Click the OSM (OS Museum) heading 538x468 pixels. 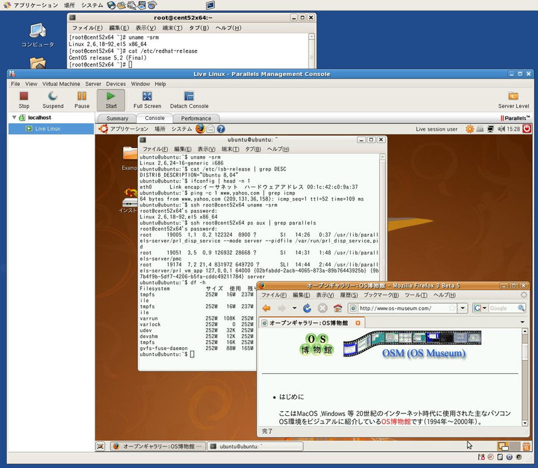[424, 353]
